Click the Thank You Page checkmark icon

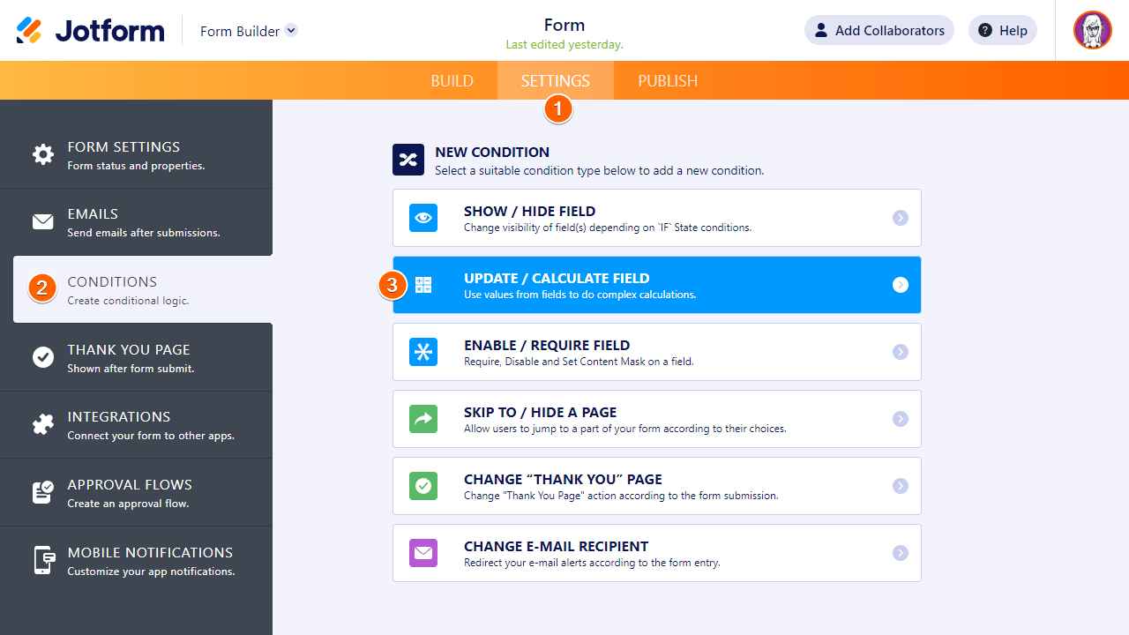(42, 357)
